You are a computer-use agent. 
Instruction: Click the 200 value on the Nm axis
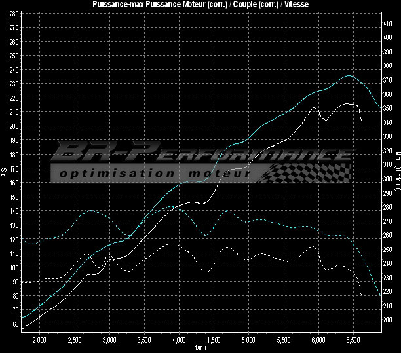coord(388,320)
